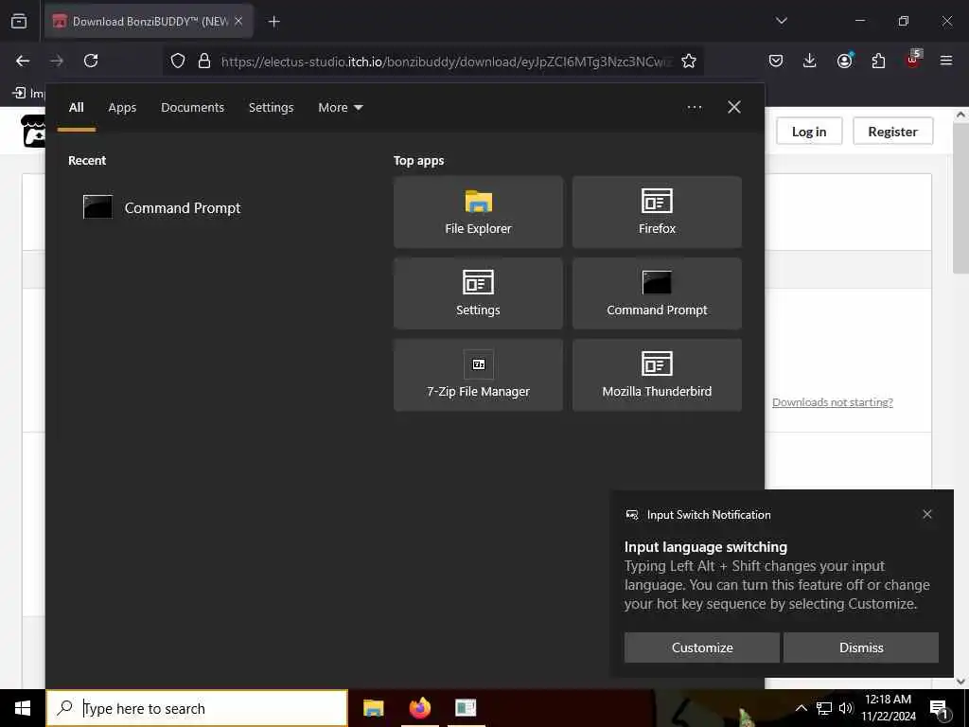Open recent Command Prompt entry

(x=162, y=207)
